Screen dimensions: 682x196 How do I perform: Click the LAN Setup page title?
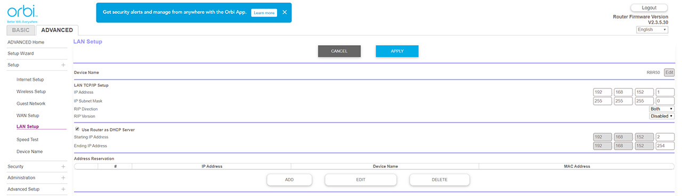(88, 42)
